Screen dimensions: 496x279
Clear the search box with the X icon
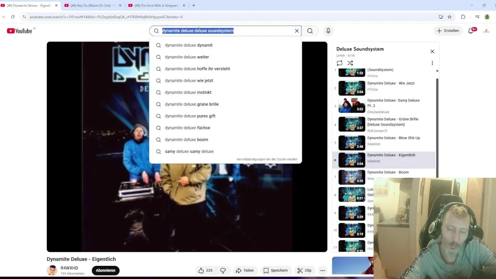297,31
